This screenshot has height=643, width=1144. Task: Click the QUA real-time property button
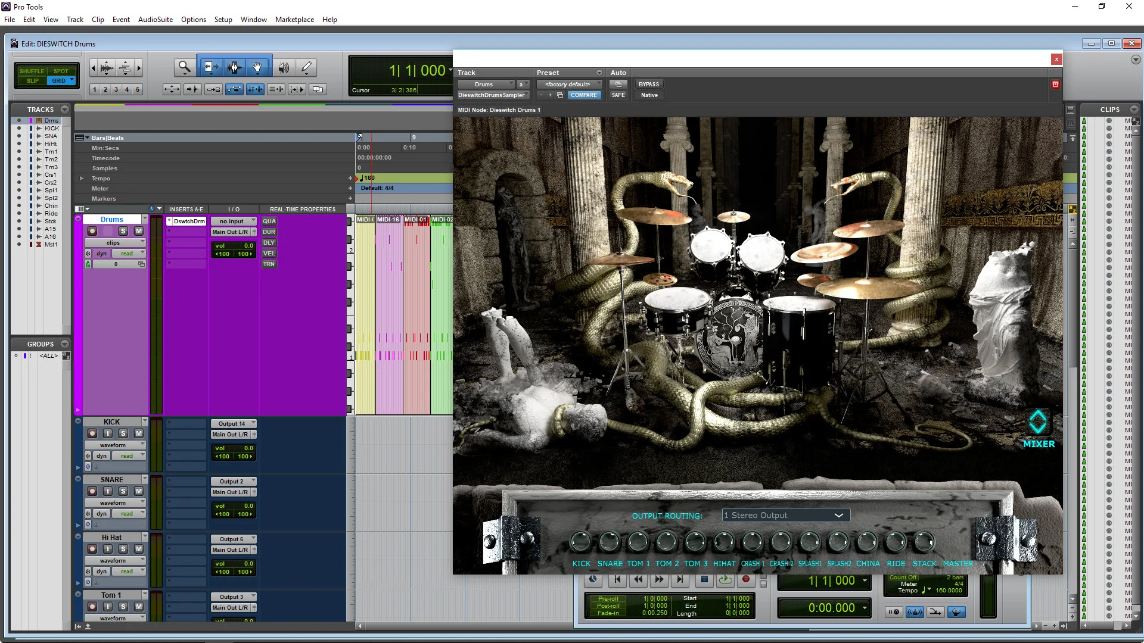click(x=269, y=221)
